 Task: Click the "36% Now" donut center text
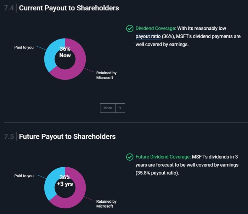[65, 52]
